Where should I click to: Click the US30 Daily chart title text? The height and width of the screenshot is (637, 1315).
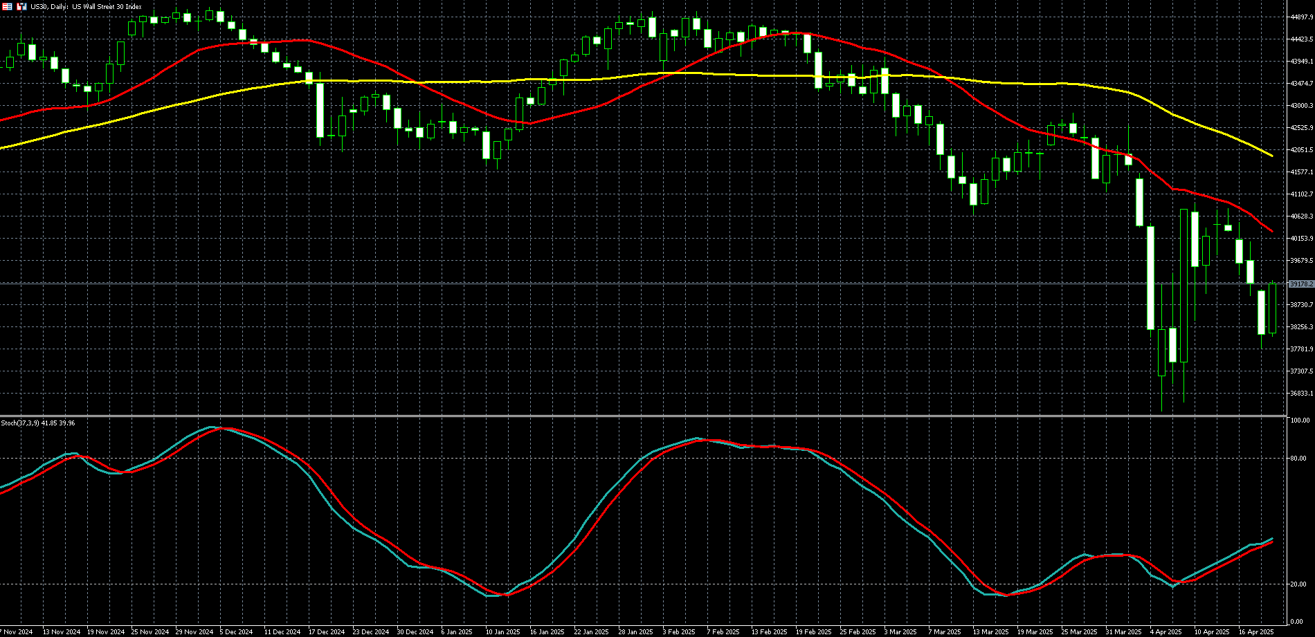coord(86,7)
